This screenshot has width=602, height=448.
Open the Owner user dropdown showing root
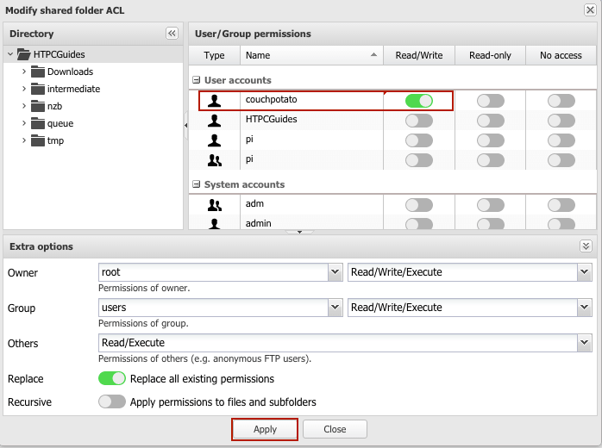335,272
